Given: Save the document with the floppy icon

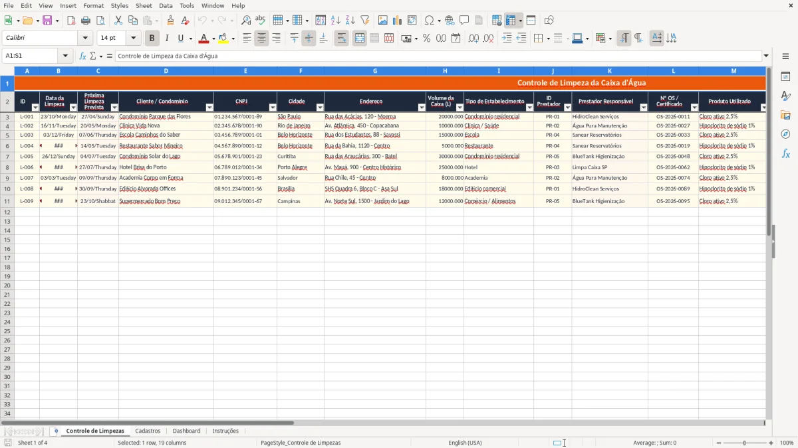Looking at the screenshot, I should [x=47, y=21].
